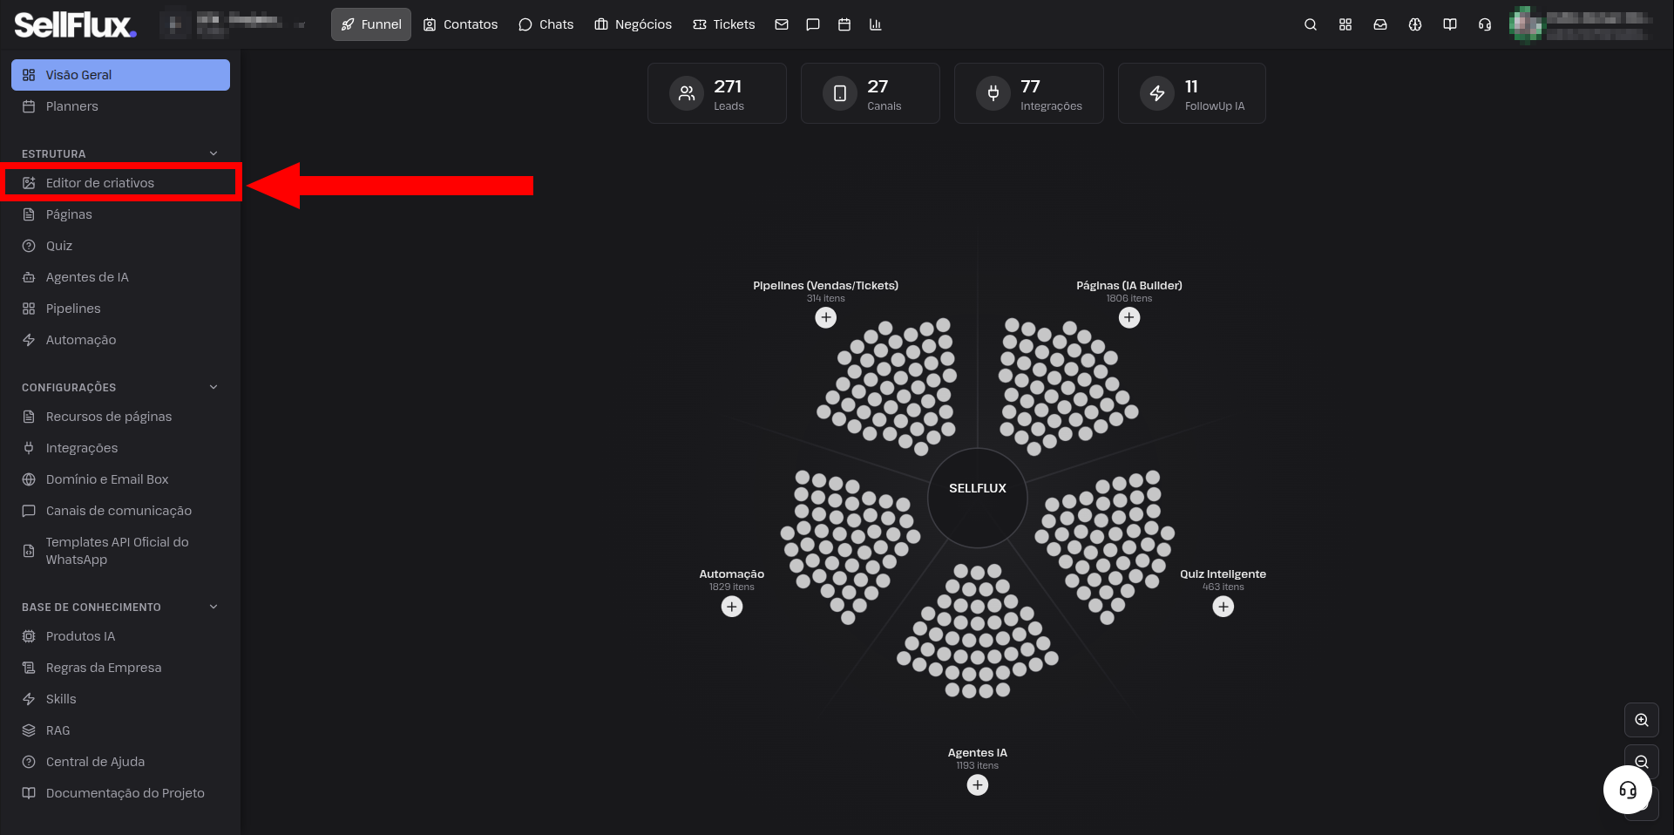Open Domínio e Email Box
The height and width of the screenshot is (835, 1674).
[120, 479]
